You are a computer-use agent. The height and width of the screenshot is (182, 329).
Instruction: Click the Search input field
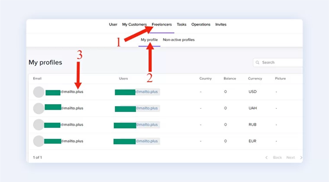(278, 62)
